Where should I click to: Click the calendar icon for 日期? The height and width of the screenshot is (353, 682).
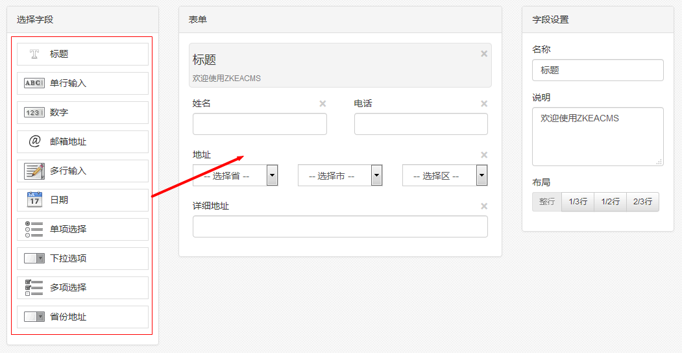34,200
